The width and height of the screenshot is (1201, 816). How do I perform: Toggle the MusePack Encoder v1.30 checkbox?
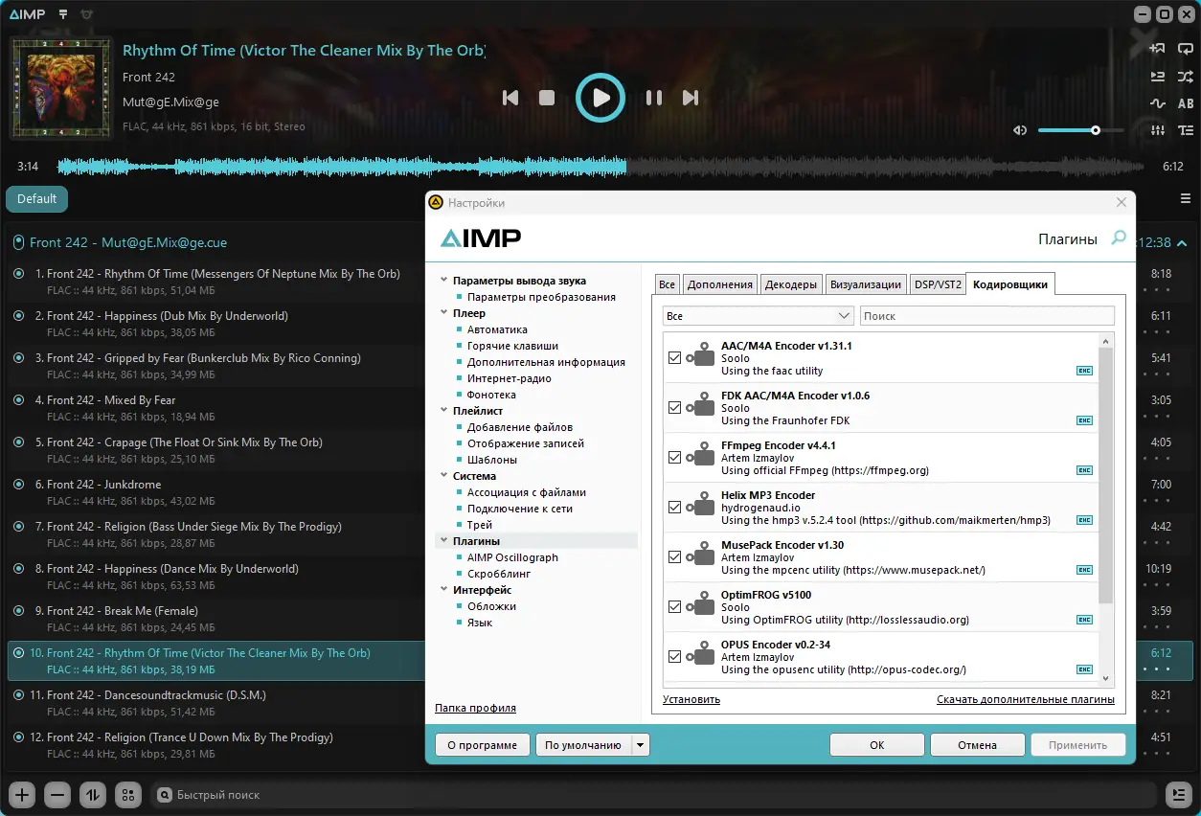[x=674, y=556]
